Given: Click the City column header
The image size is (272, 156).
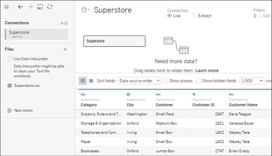Looking at the screenshot, I should coord(130,105).
